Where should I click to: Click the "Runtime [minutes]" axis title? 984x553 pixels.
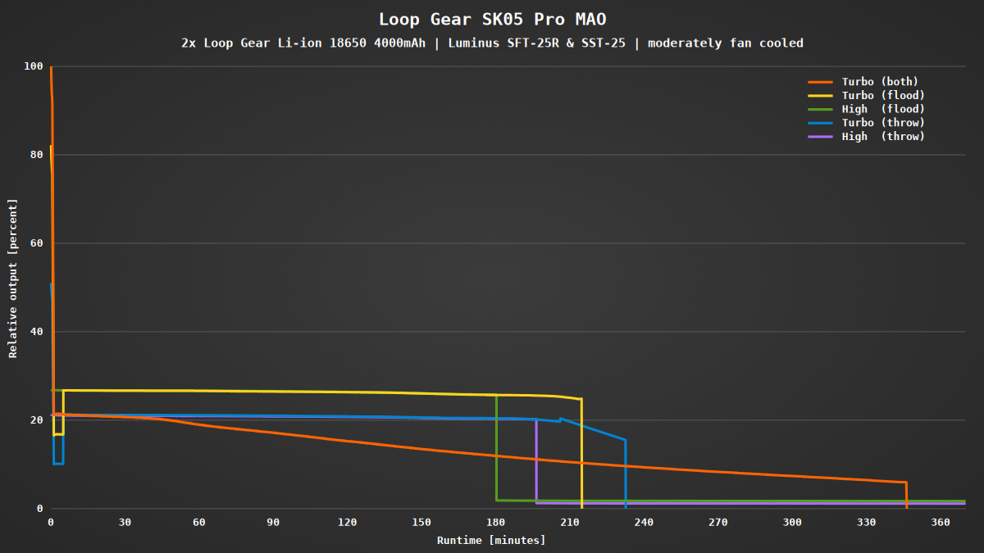point(491,541)
